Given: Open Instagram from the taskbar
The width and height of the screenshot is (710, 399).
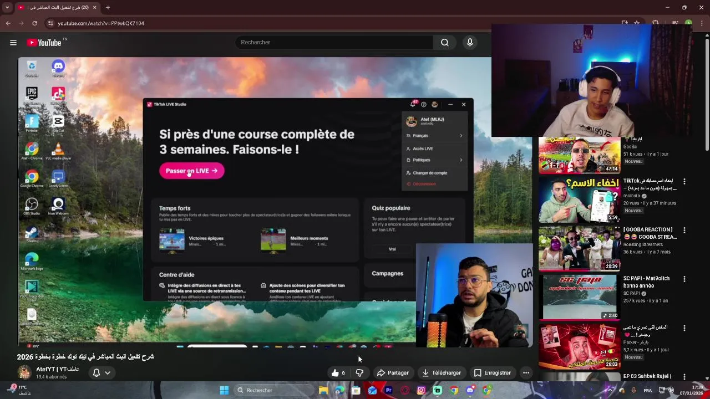Looking at the screenshot, I should pos(421,390).
